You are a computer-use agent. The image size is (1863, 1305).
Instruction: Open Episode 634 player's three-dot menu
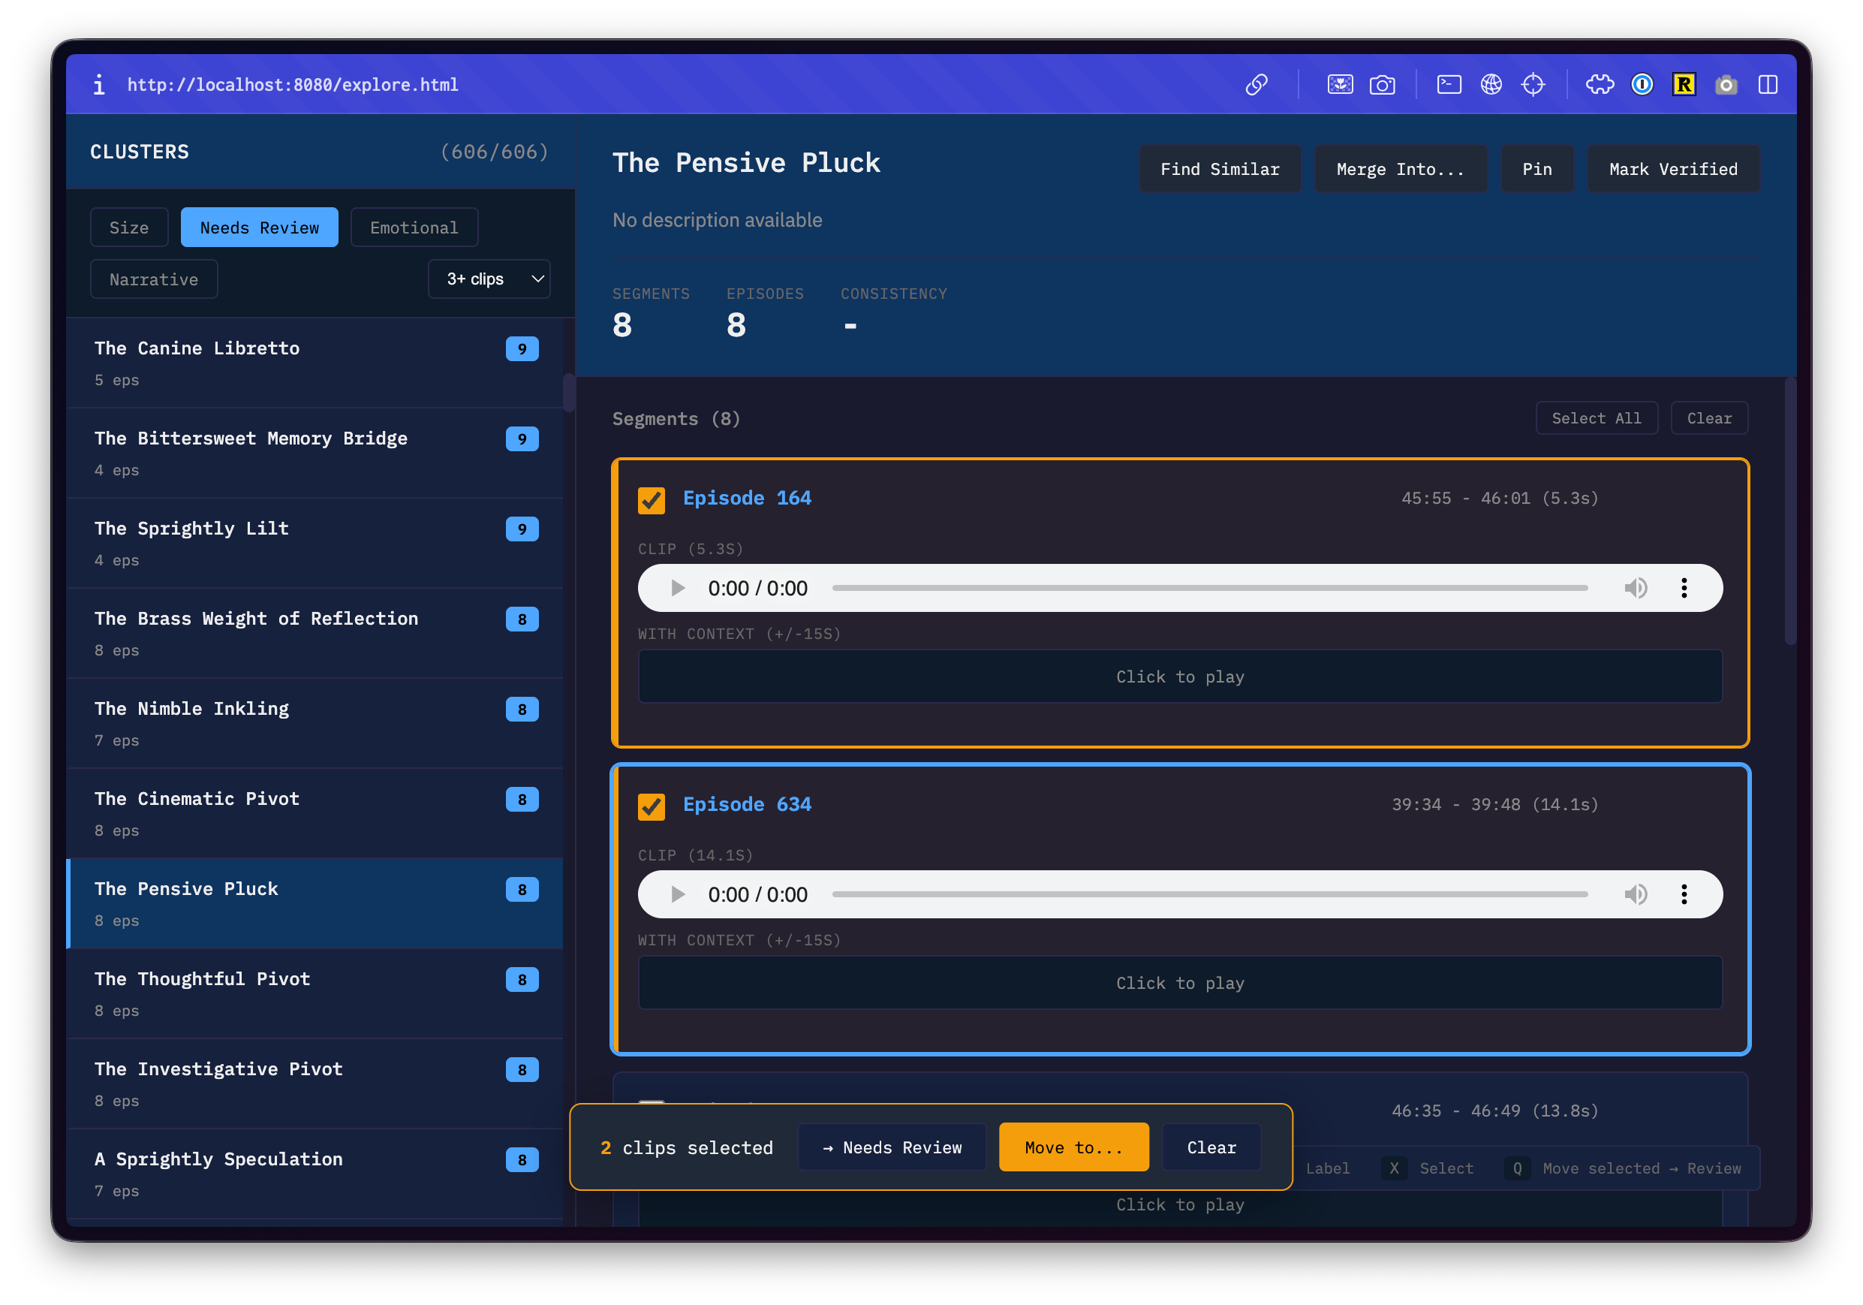(x=1684, y=894)
